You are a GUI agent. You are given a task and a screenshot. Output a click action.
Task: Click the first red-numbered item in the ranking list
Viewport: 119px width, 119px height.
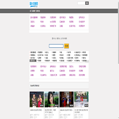[x=33, y=52]
